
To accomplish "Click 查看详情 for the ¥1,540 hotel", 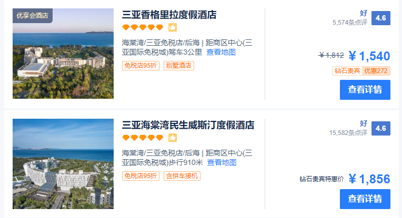I will tap(365, 90).
